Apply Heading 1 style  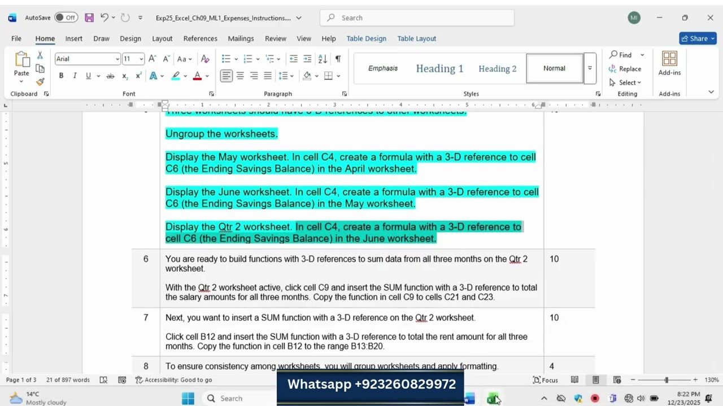click(439, 68)
